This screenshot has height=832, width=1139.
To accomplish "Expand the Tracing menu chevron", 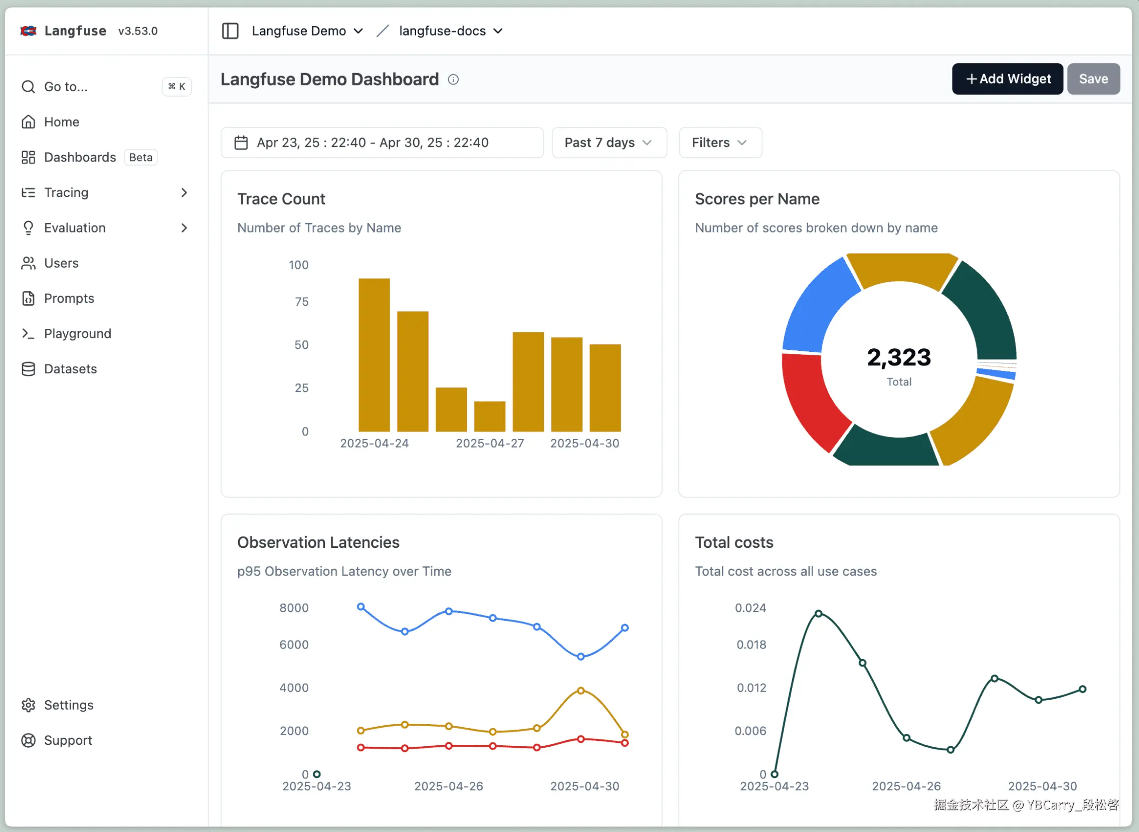I will 184,192.
